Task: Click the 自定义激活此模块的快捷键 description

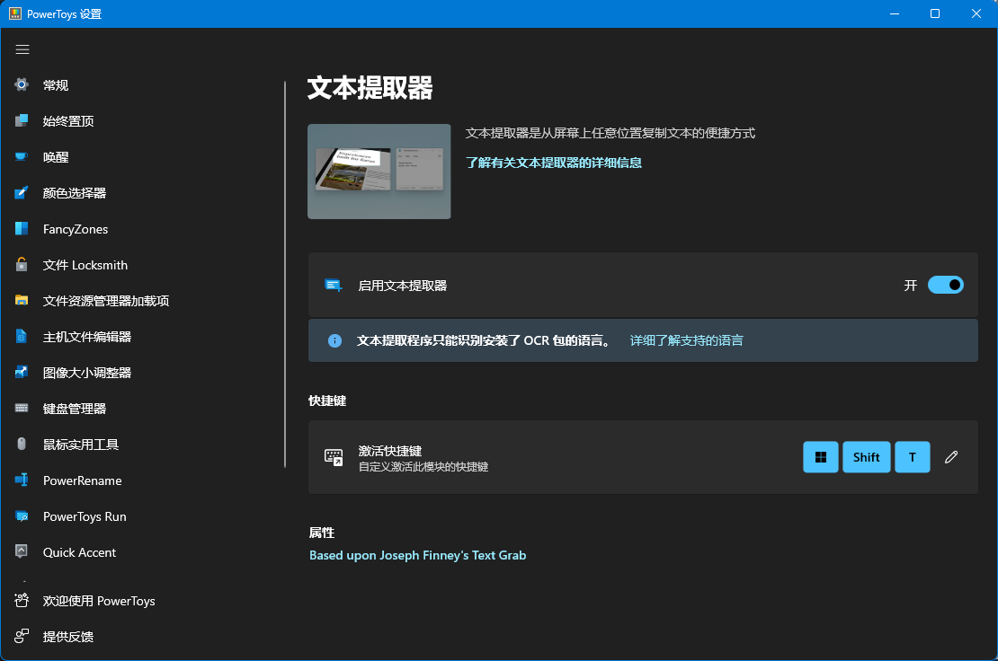Action: [423, 467]
